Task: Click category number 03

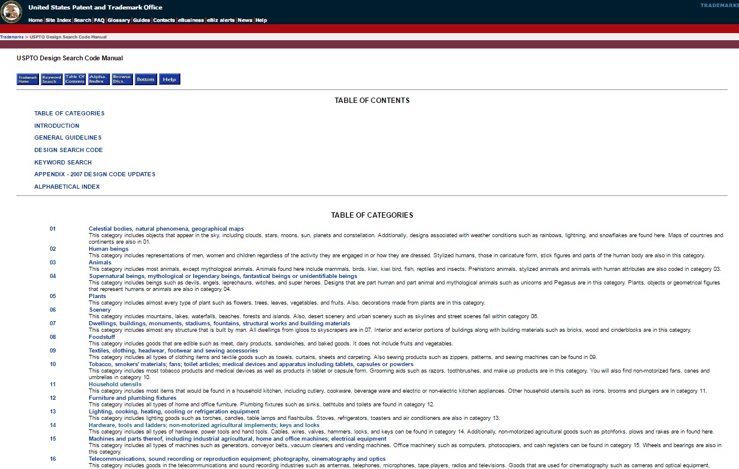Action: tap(53, 263)
